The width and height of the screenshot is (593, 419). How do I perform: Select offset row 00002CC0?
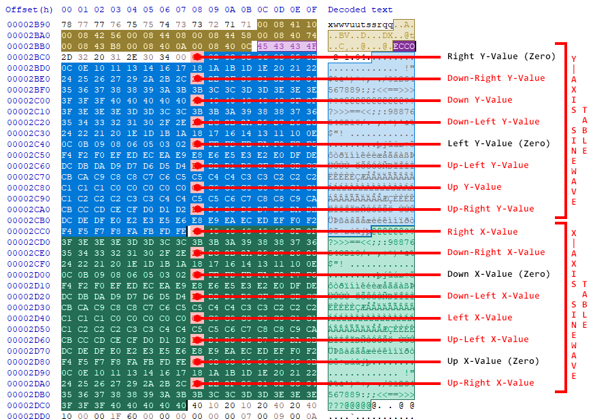coord(29,231)
